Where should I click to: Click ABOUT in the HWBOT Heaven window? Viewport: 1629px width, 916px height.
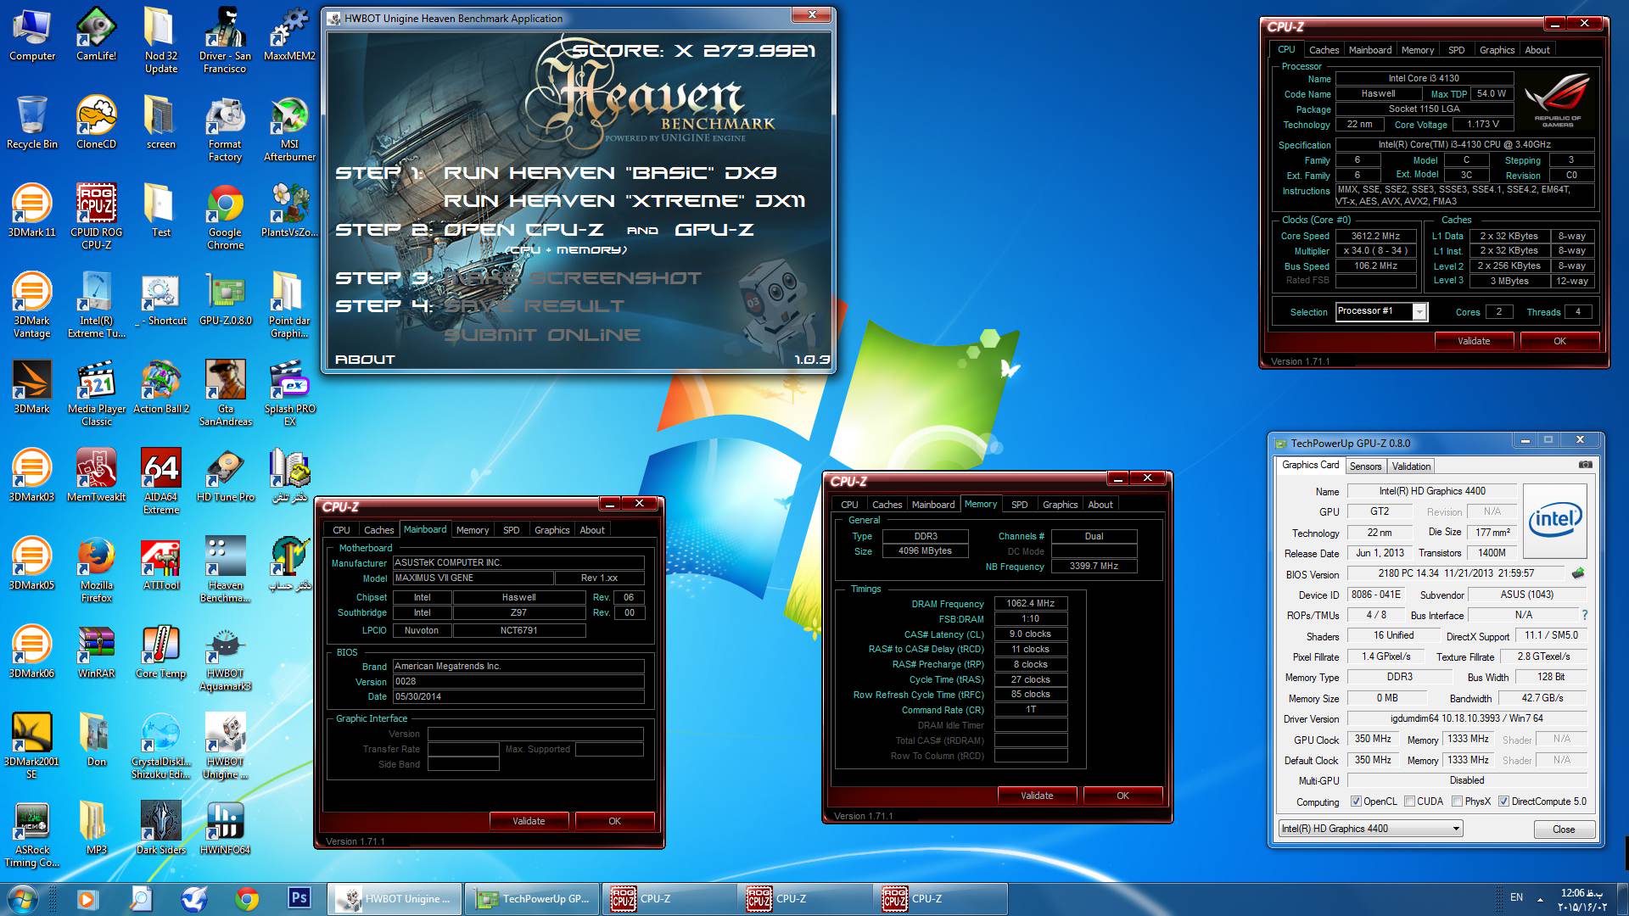(x=365, y=360)
